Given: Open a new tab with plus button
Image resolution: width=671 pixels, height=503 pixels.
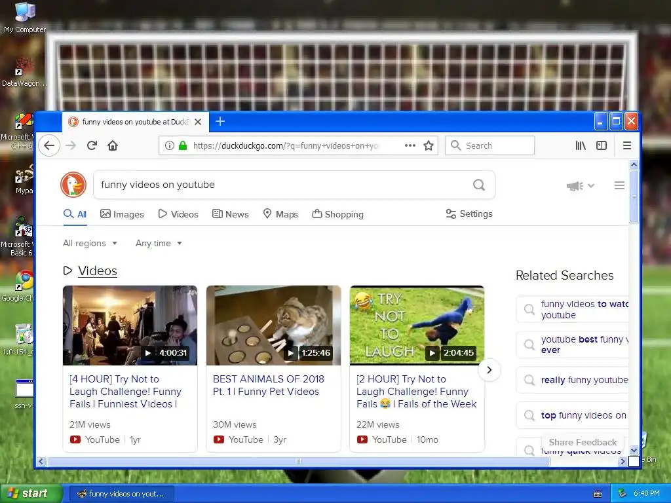Looking at the screenshot, I should coord(220,121).
